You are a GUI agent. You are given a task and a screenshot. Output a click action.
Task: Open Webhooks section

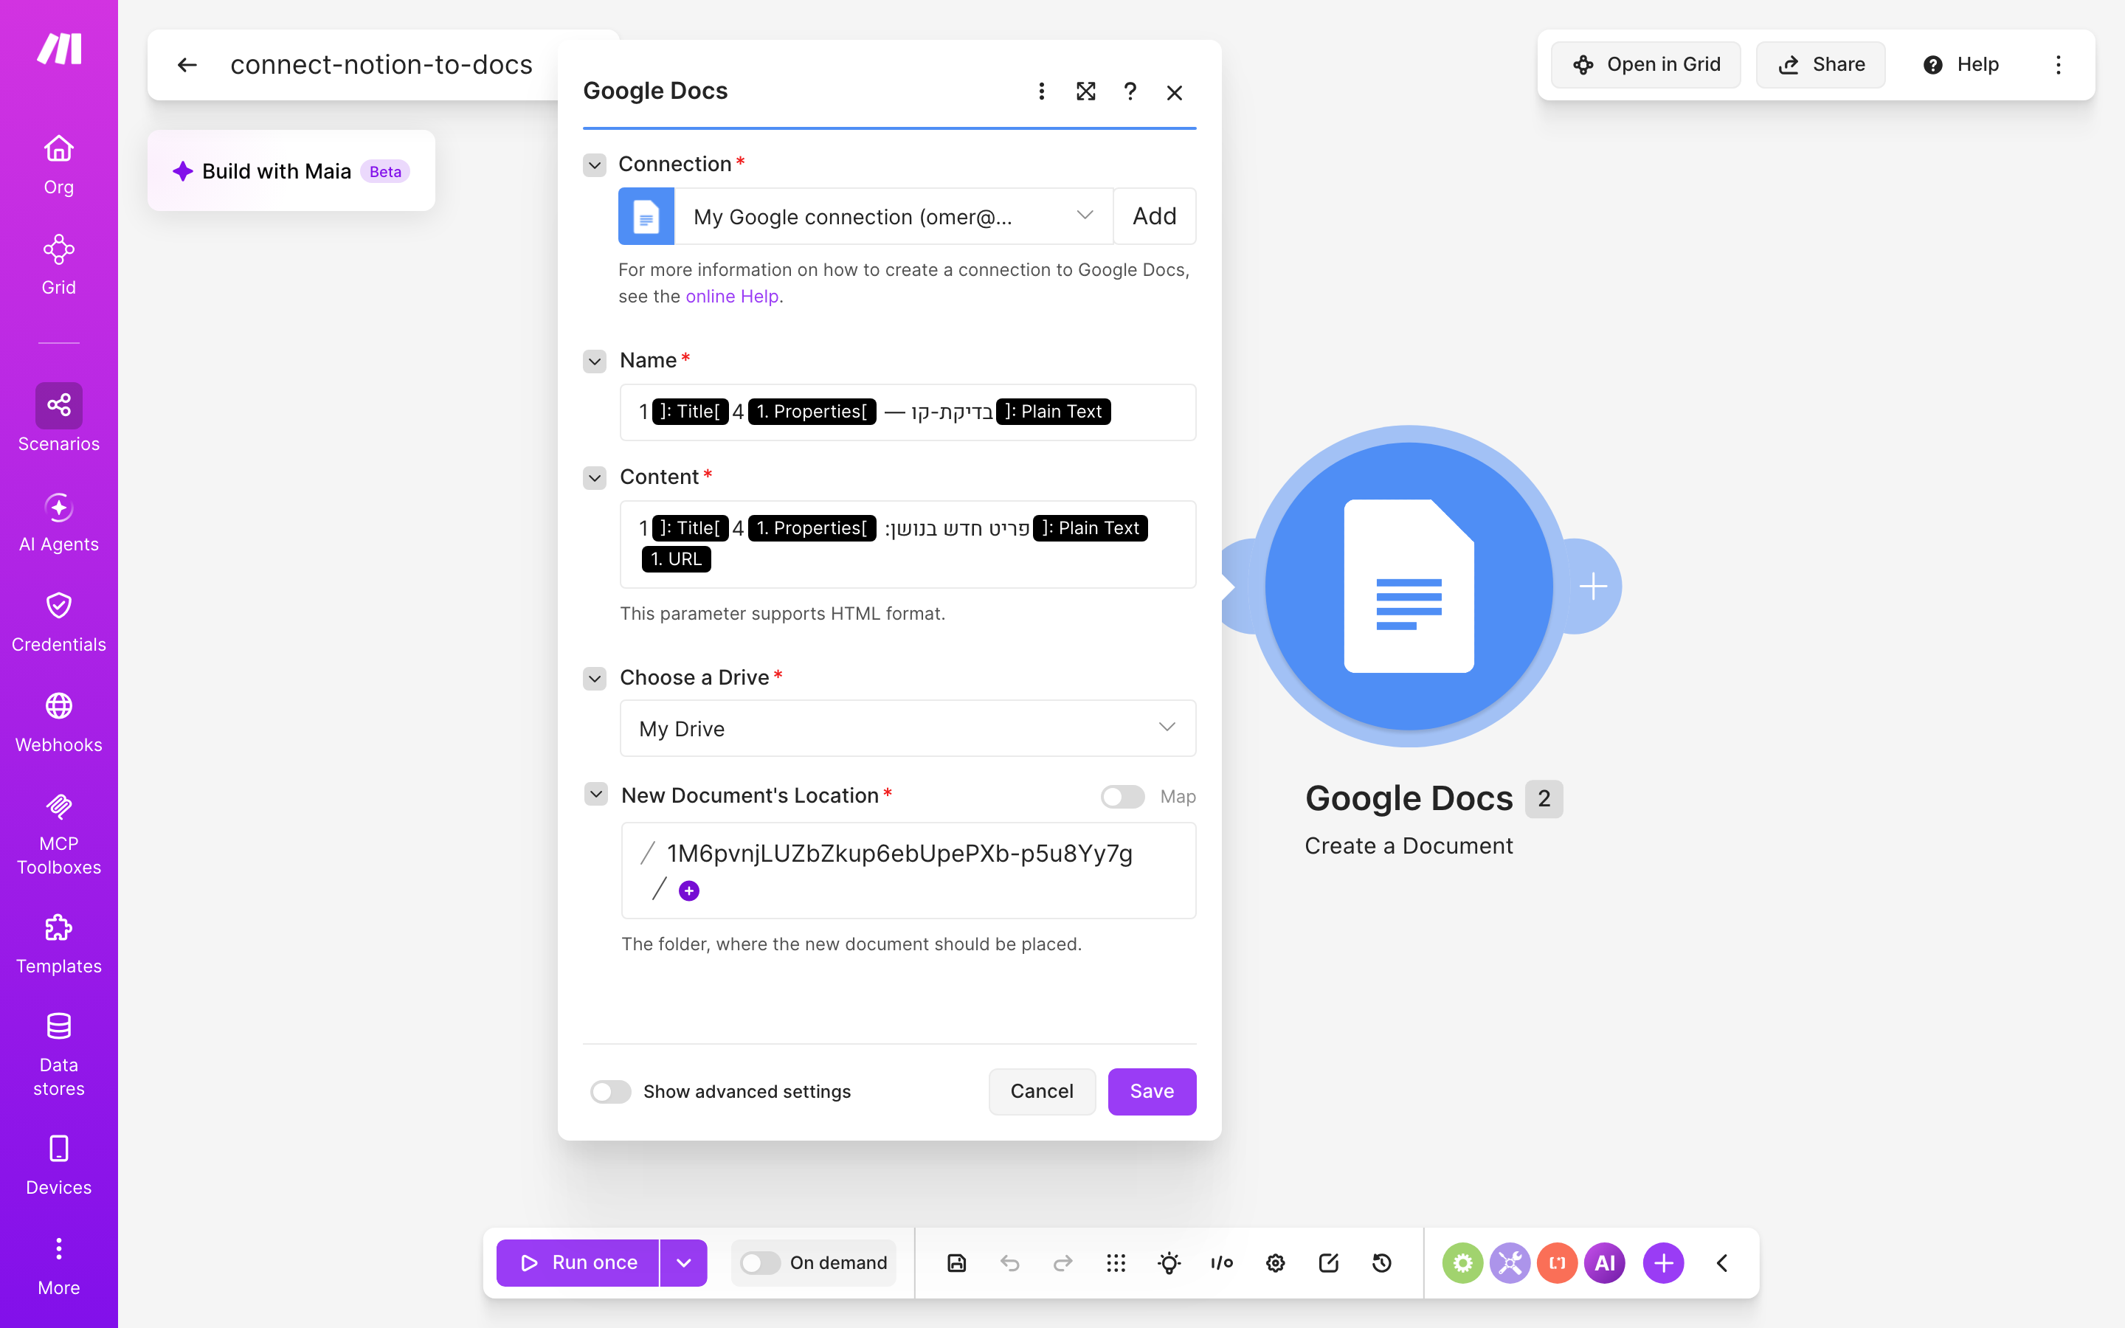[x=59, y=723]
